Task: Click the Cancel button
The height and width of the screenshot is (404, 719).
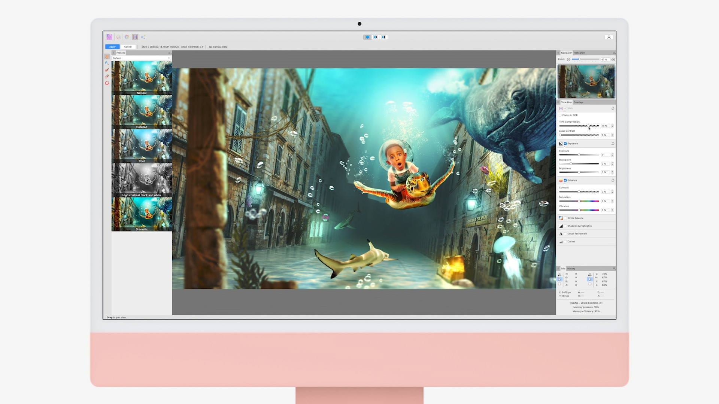Action: coord(128,47)
